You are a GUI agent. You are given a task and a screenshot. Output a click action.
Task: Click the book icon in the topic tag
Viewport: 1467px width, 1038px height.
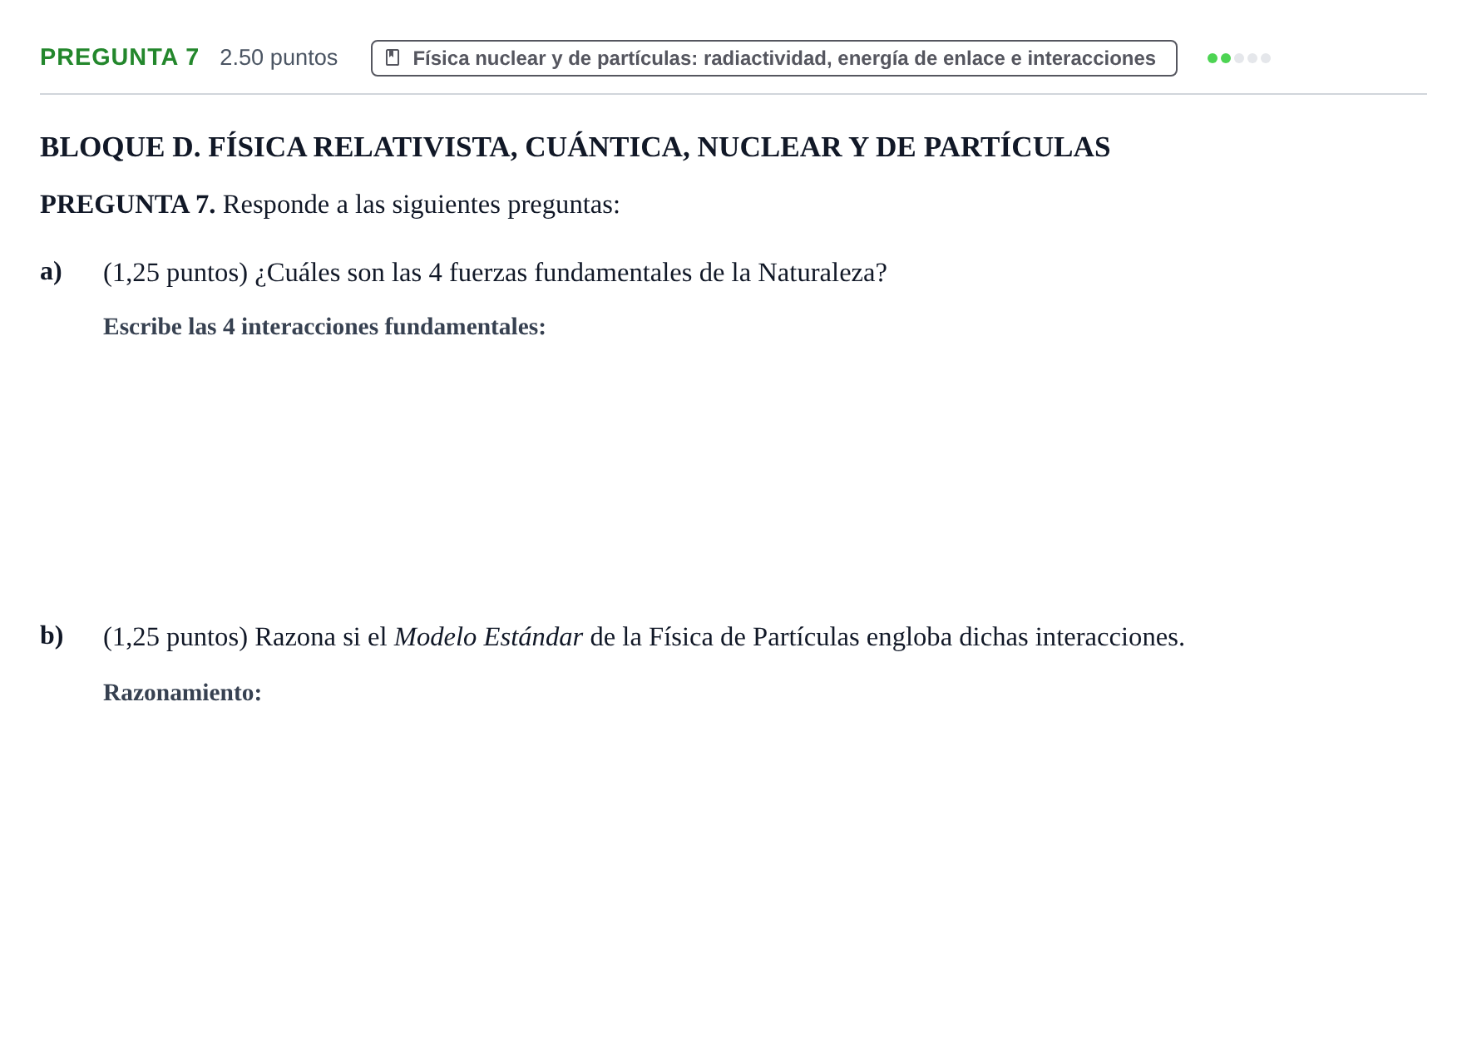point(393,58)
